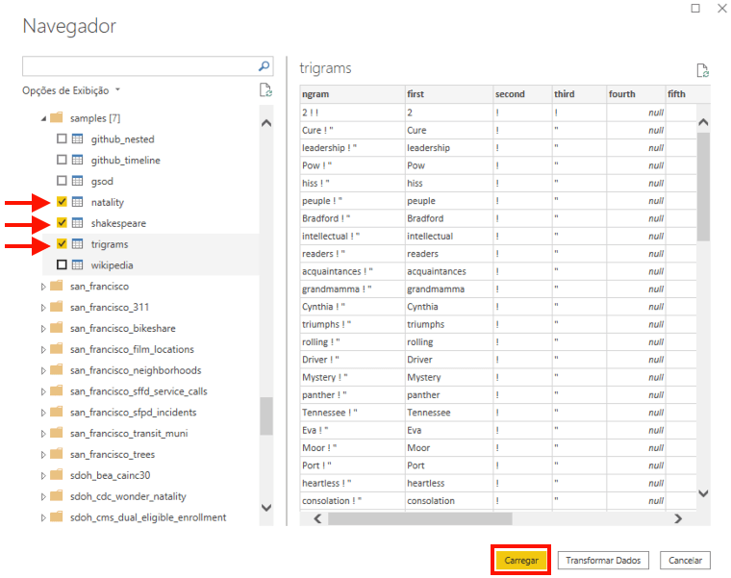Viewport: 731px width, 578px height.
Task: Click the Transformar Dados button
Action: tap(603, 561)
